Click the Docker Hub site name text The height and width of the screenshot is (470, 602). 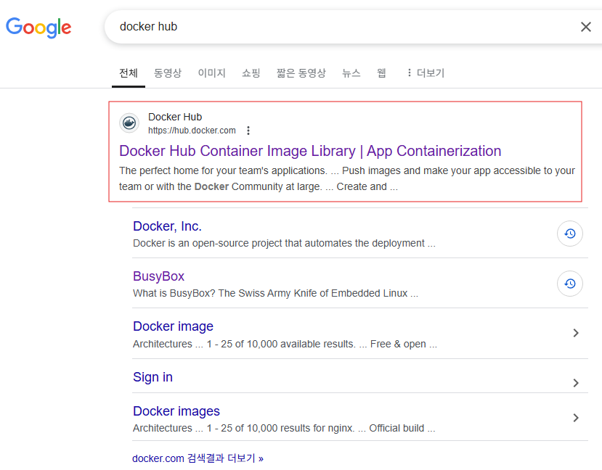click(x=175, y=117)
